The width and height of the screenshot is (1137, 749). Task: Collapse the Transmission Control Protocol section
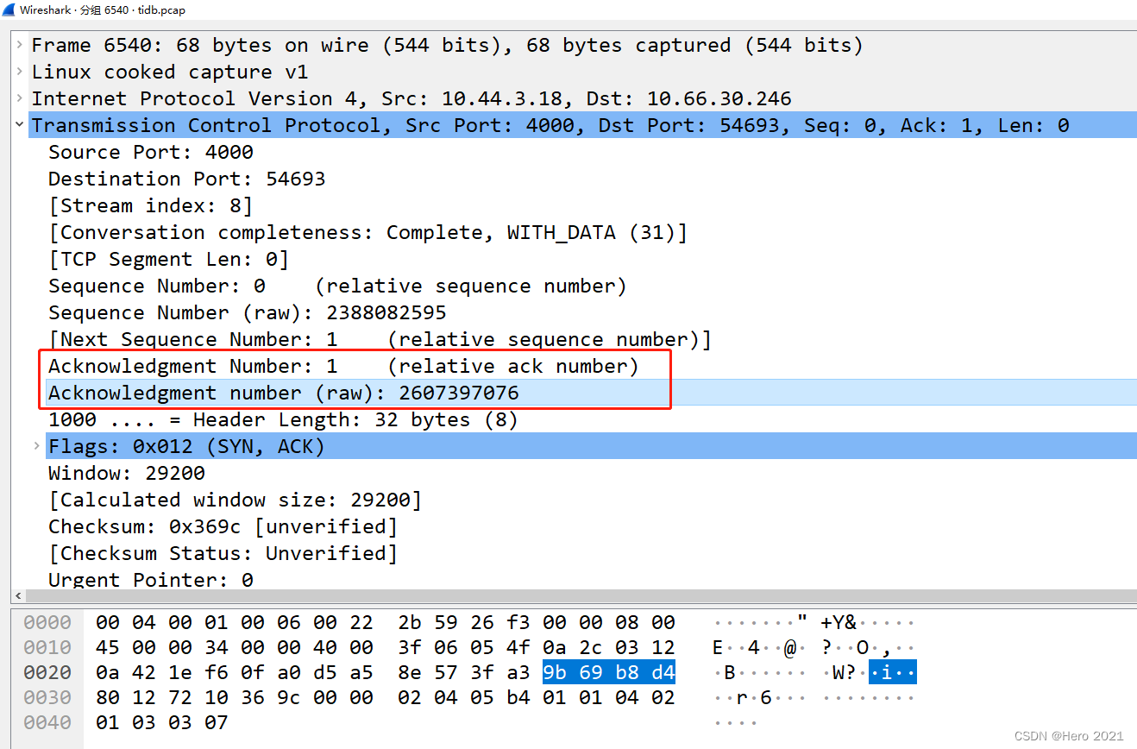coord(19,124)
